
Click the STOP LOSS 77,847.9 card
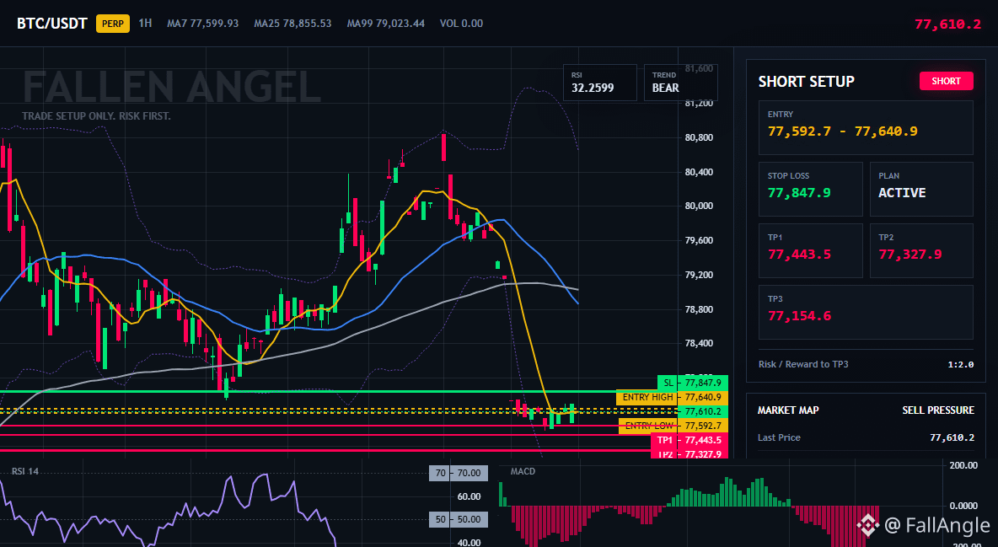pos(810,189)
